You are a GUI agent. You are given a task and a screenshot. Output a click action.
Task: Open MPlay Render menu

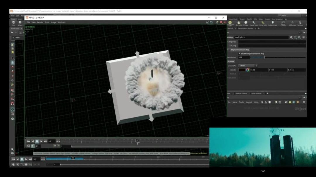coord(40,22)
